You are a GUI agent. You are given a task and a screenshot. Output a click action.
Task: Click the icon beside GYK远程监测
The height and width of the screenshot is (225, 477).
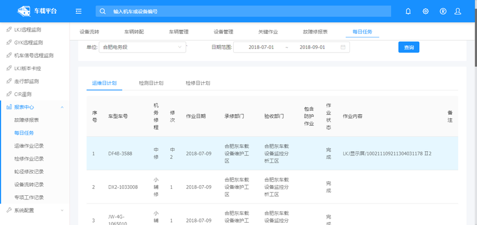pyautogui.click(x=9, y=42)
